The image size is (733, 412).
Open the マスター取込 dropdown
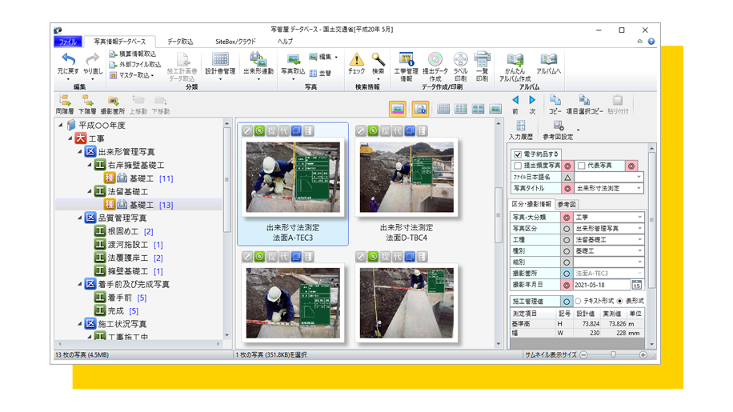click(x=131, y=75)
